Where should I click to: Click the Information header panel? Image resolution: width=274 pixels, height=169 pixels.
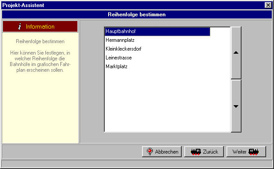point(40,26)
